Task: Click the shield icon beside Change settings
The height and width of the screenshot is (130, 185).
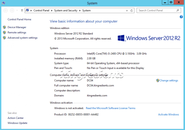Action: point(158,81)
